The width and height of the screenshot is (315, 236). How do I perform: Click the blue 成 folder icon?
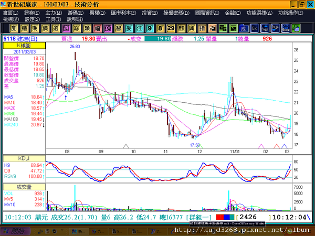tap(244, 28)
